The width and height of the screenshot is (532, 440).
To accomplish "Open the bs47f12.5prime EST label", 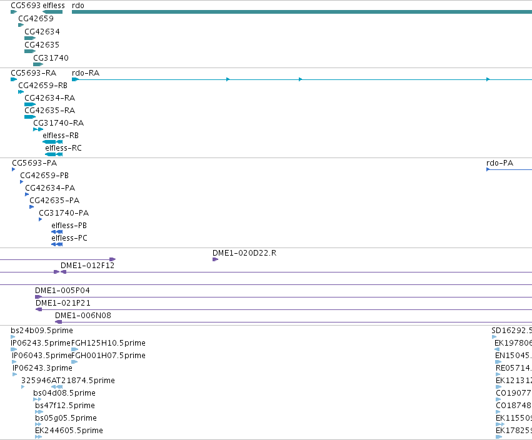I will [x=65, y=406].
